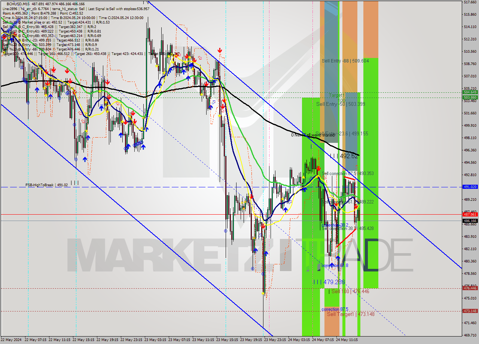Image resolution: width=479 pixels, height=344 pixels.
Task: Click the 487.061 red price tag
Action: pyautogui.click(x=470, y=214)
